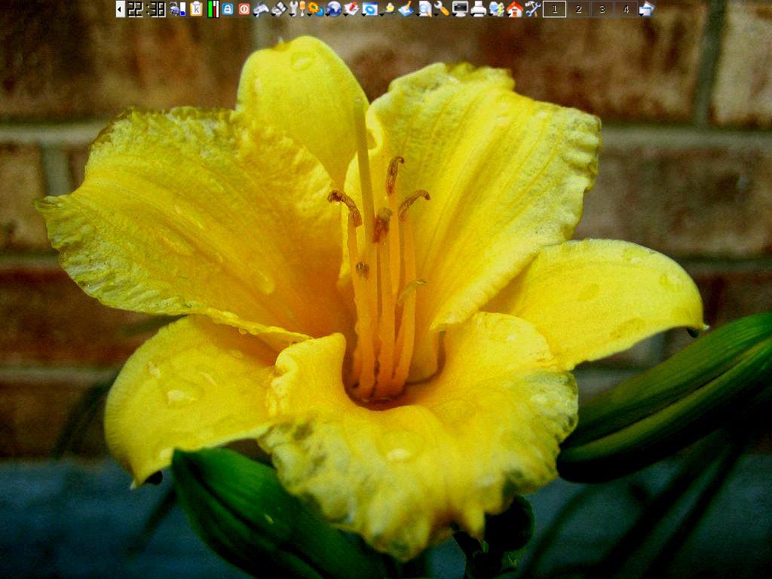Open the tray icon beside the clock
The image size is (772, 579).
point(178,9)
